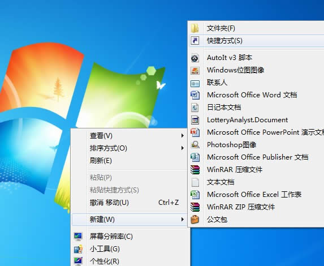Click the Ctrl+Z shortcut text
This screenshot has width=324, height=266.
169,202
